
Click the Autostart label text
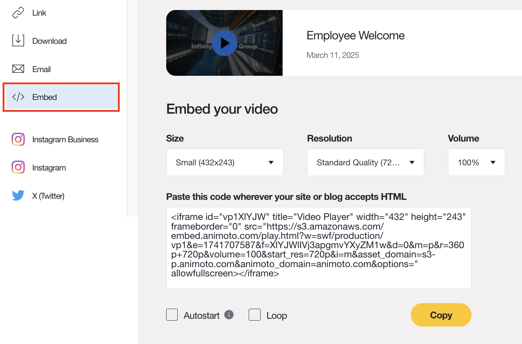[x=202, y=315]
